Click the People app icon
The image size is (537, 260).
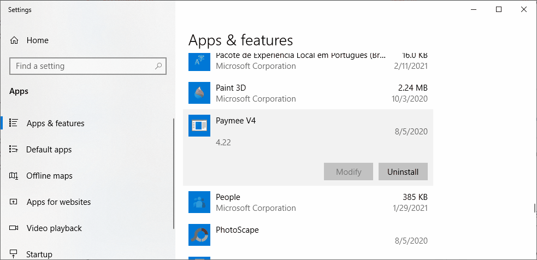pos(199,202)
